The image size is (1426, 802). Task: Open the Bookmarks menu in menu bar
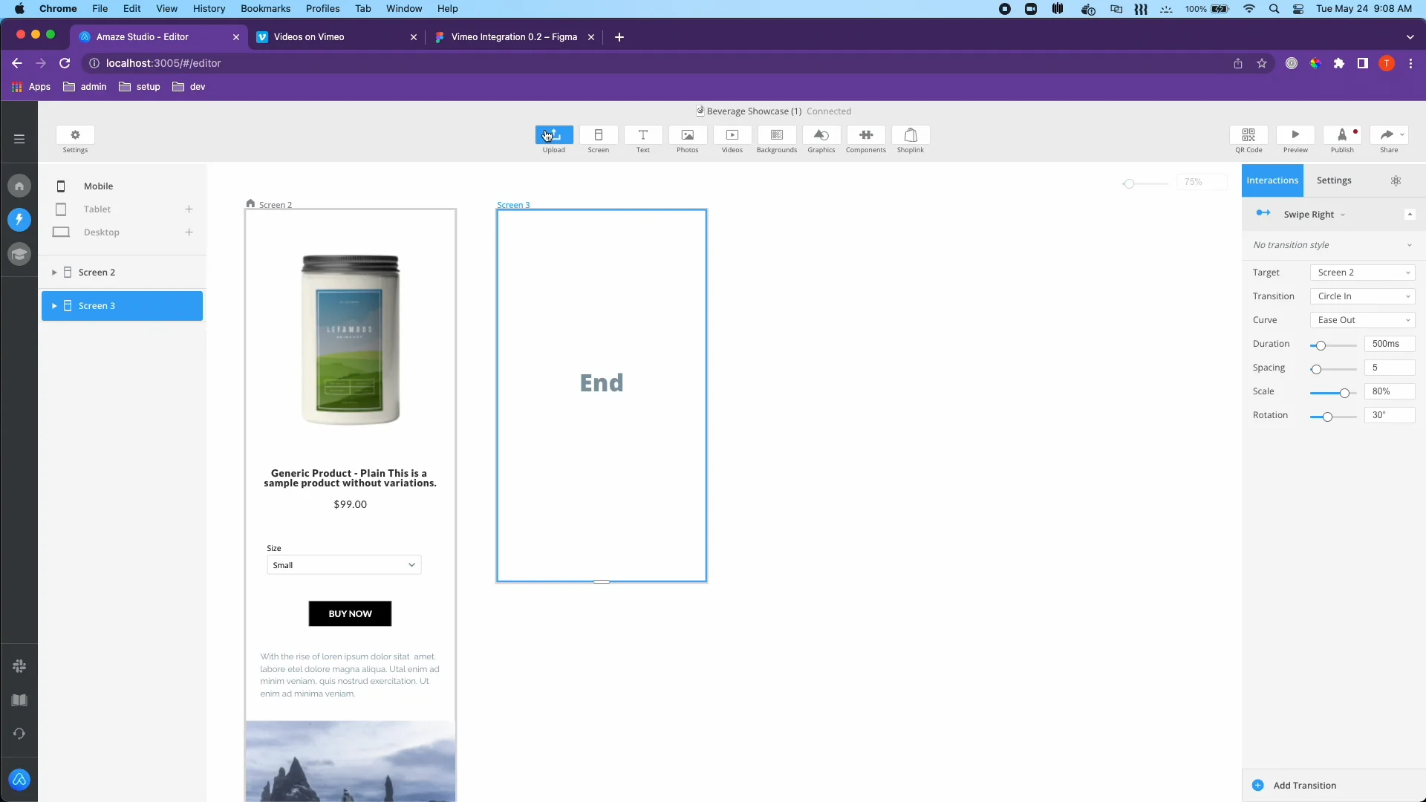click(x=265, y=8)
